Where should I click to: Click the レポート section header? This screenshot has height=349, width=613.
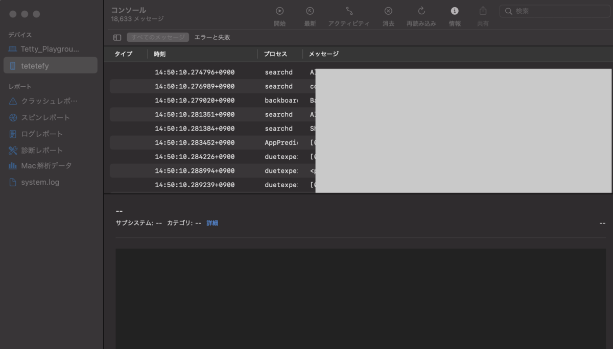pos(20,87)
